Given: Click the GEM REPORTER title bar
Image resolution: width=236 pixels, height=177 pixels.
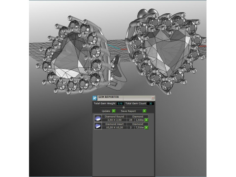Looking at the screenshot, I should pos(124,98).
